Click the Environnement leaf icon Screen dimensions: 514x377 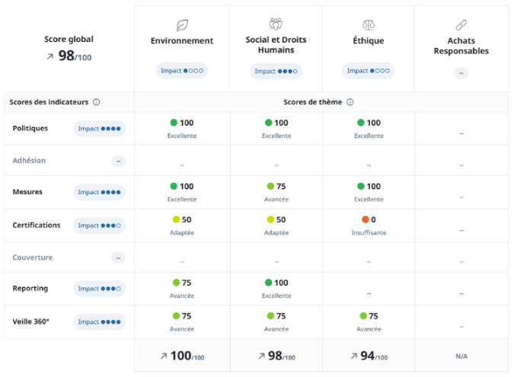tap(182, 25)
